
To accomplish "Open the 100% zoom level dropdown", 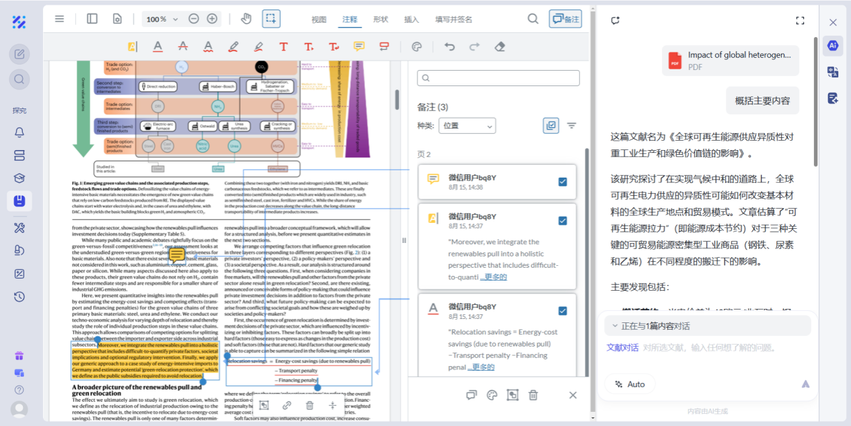I will (x=162, y=20).
